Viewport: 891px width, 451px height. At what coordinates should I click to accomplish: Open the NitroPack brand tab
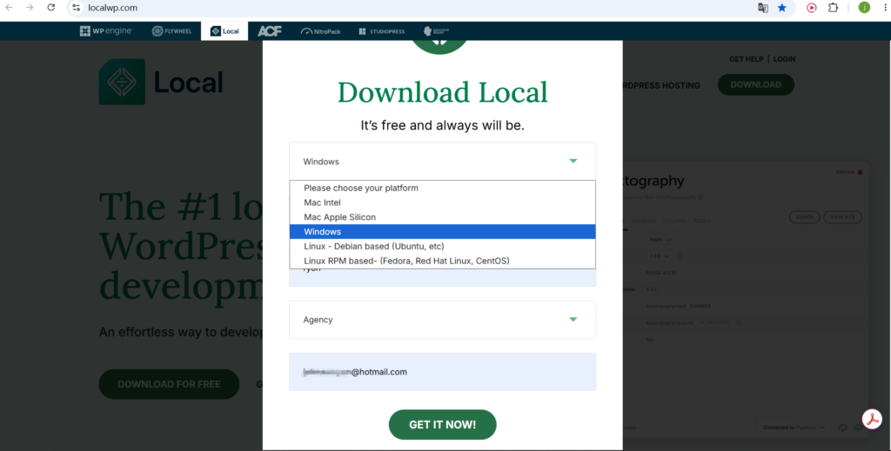pos(320,31)
